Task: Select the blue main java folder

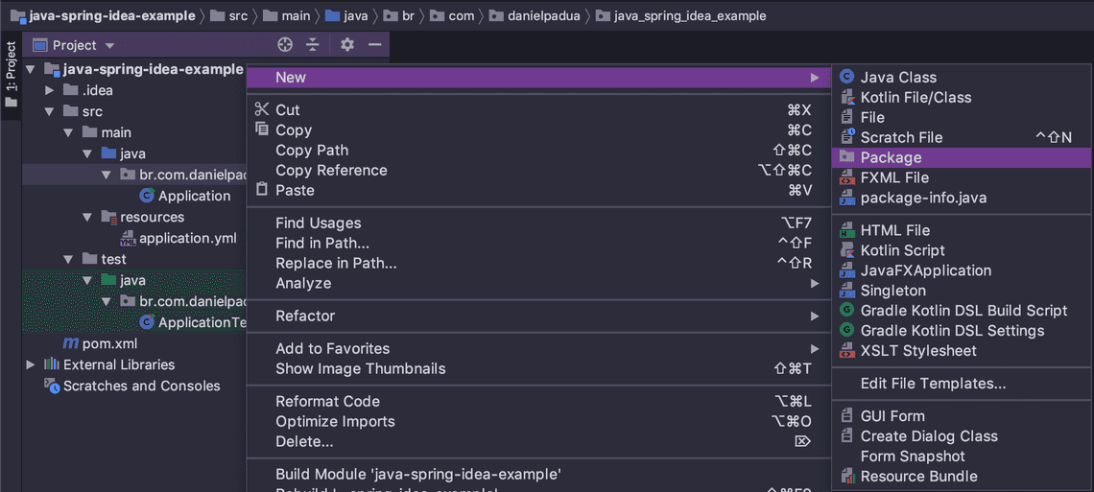Action: tap(123, 153)
